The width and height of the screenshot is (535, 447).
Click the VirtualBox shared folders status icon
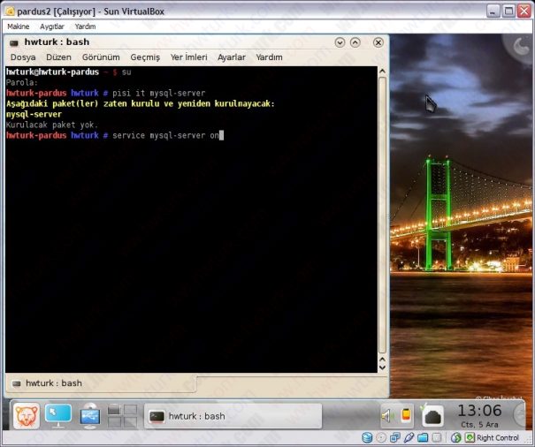tap(423, 437)
